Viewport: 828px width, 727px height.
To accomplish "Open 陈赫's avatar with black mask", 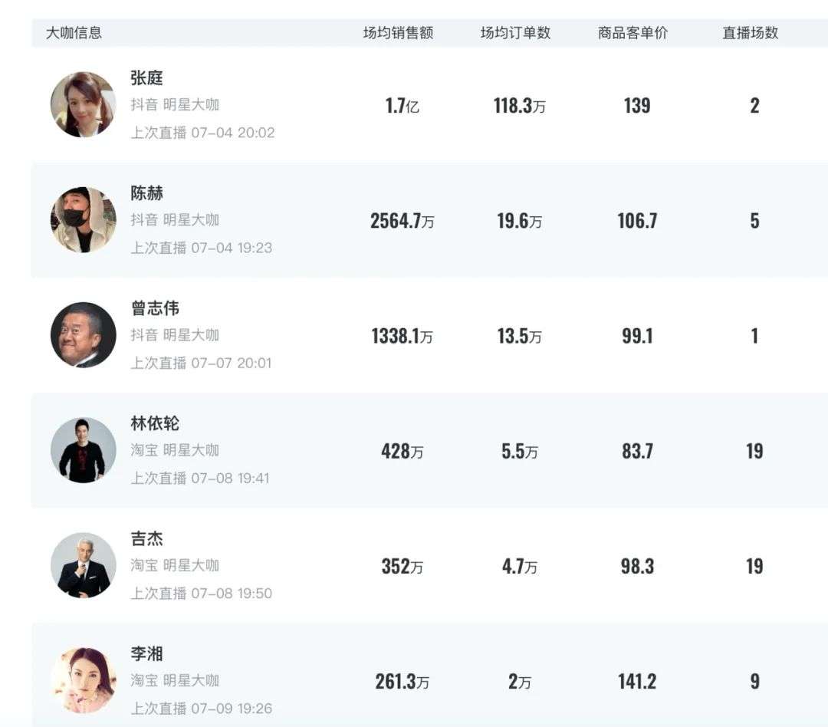I will [83, 220].
